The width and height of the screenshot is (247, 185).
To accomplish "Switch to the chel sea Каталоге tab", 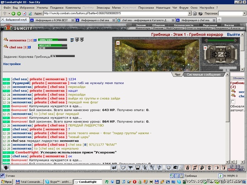I will pos(146,20).
